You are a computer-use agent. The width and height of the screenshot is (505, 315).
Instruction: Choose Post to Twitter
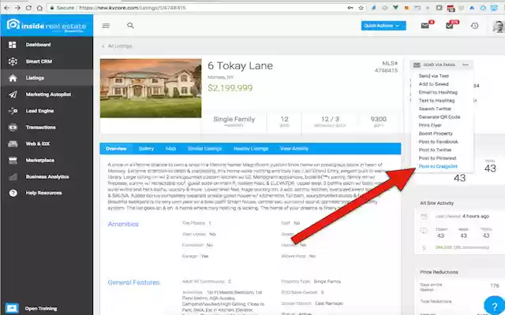pos(435,150)
